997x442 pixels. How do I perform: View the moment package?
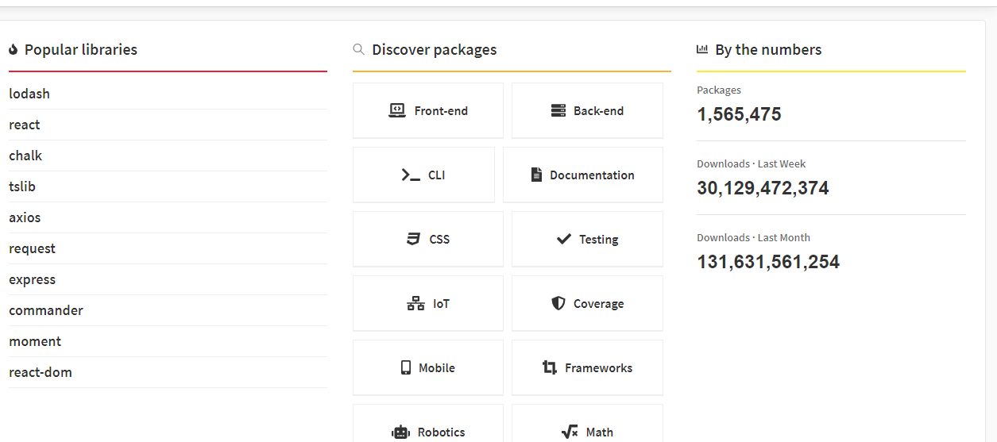35,341
